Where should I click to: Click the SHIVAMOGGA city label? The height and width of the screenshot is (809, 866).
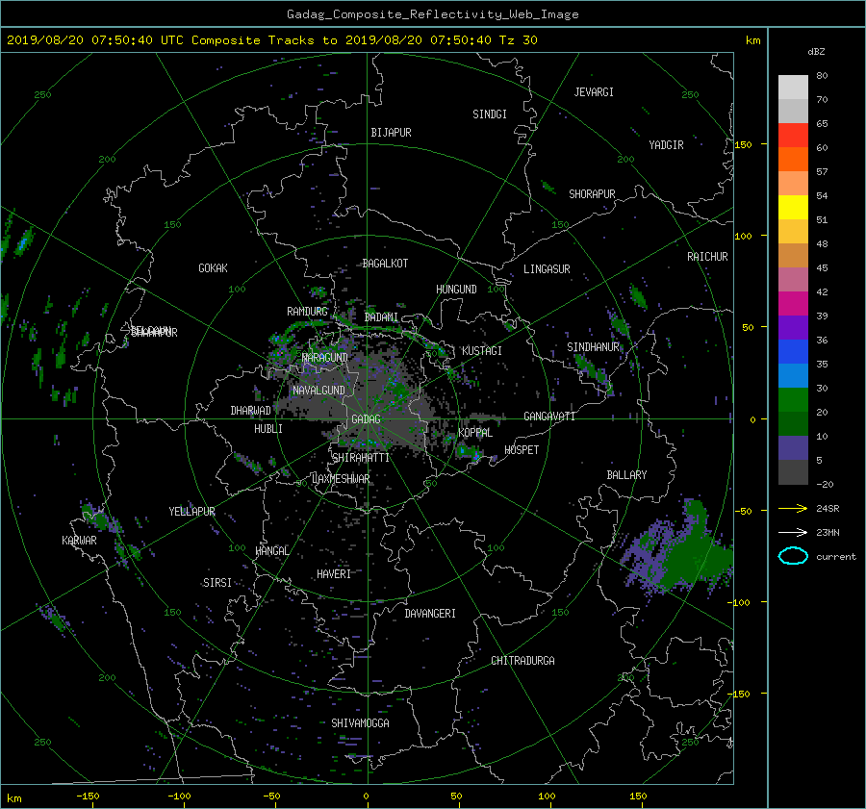[360, 723]
